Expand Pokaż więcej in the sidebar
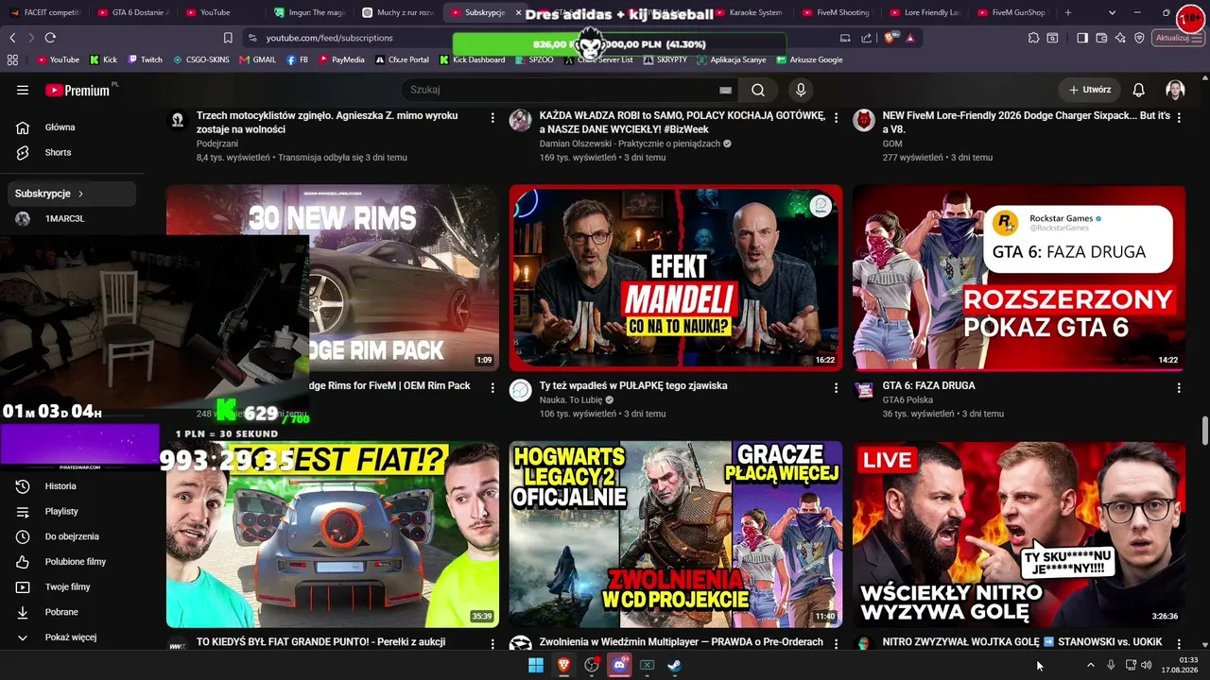 [71, 637]
